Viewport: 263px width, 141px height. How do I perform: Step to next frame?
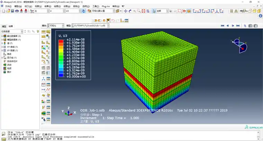point(233,26)
